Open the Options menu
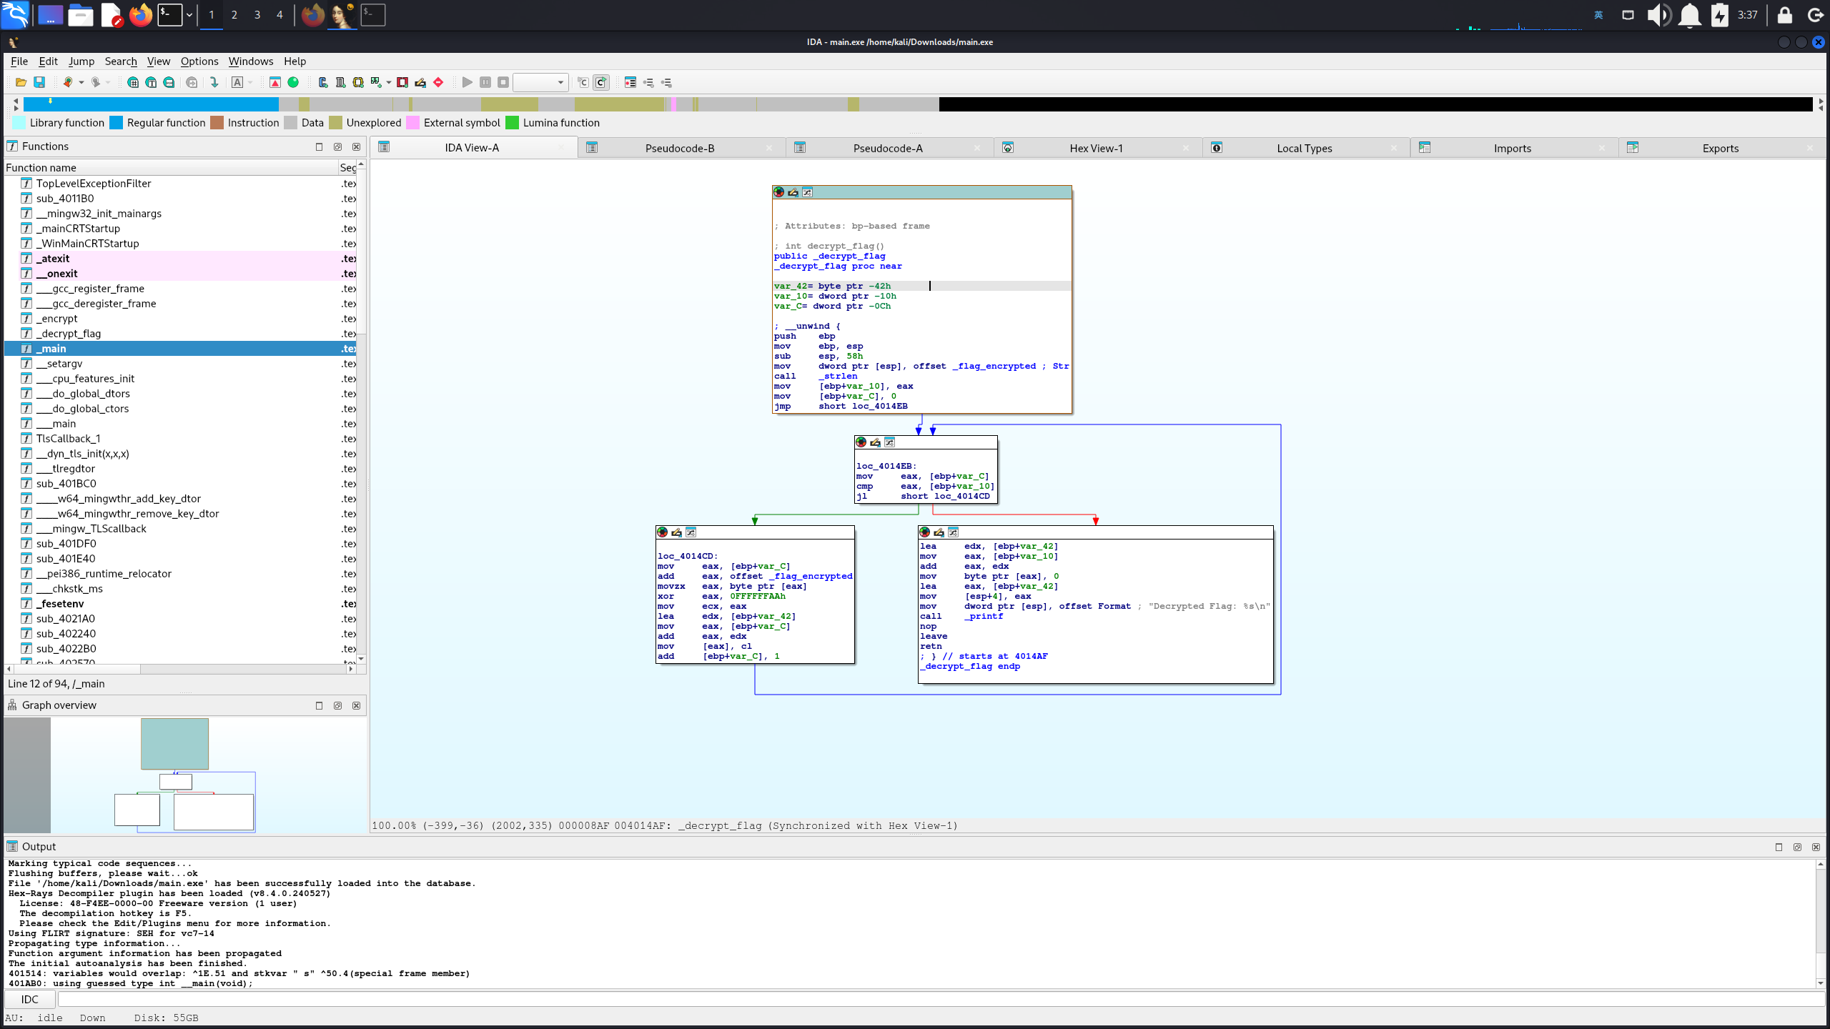 (x=199, y=61)
